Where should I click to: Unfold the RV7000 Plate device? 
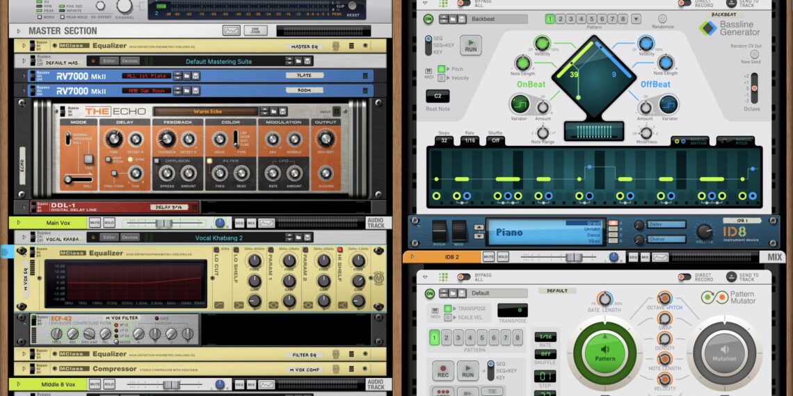pyautogui.click(x=23, y=76)
